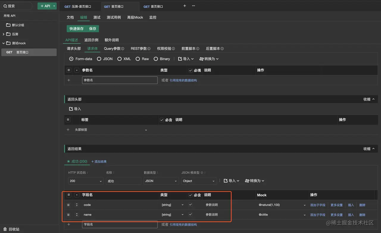This screenshot has height=233, width=381.
Task: Choose the Raw body format
Action: [138, 59]
